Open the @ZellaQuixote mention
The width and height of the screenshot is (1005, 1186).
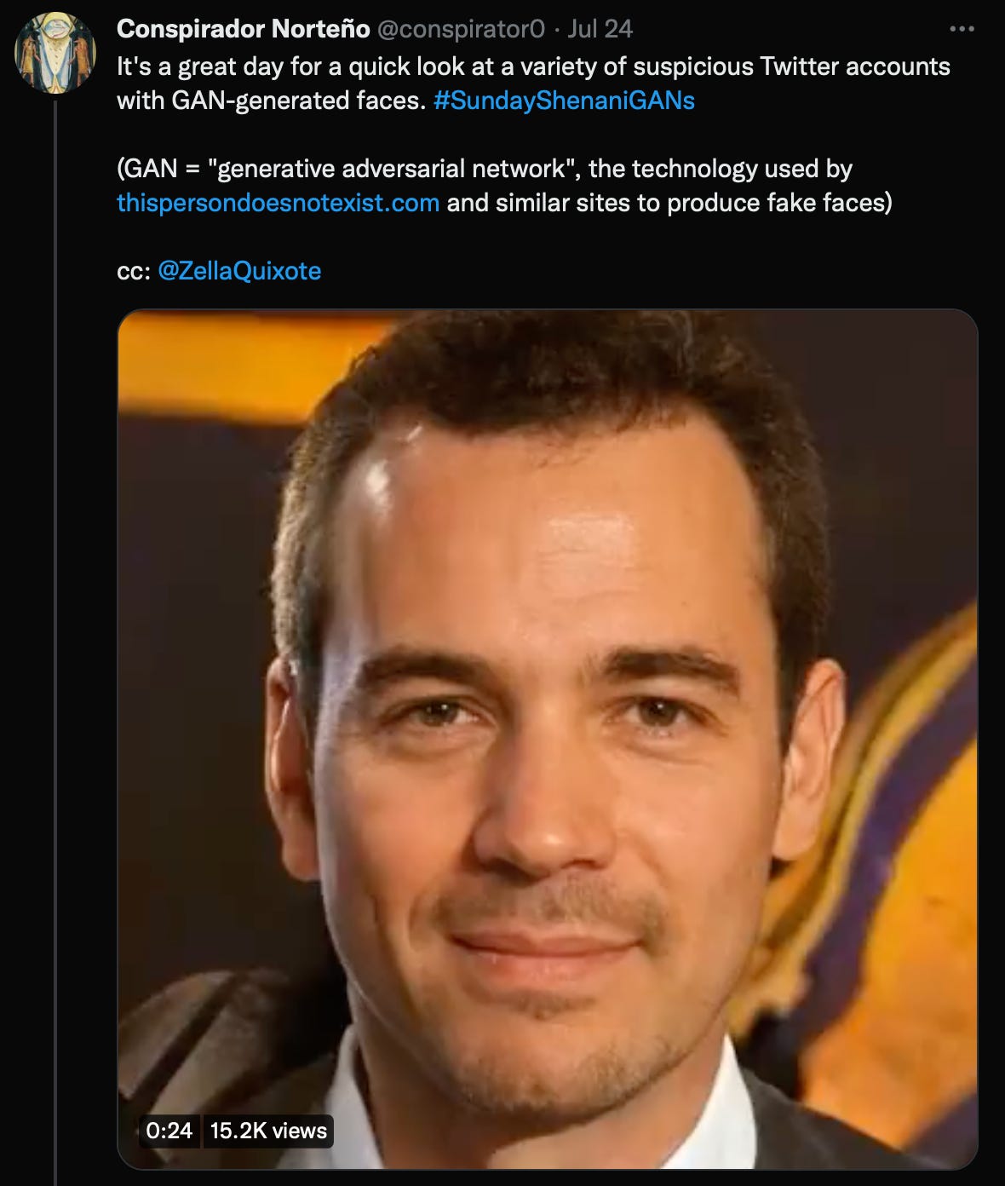239,271
